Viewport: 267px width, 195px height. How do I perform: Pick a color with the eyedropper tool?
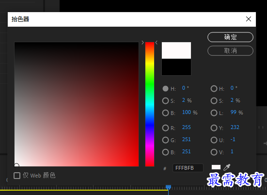[x=227, y=167]
